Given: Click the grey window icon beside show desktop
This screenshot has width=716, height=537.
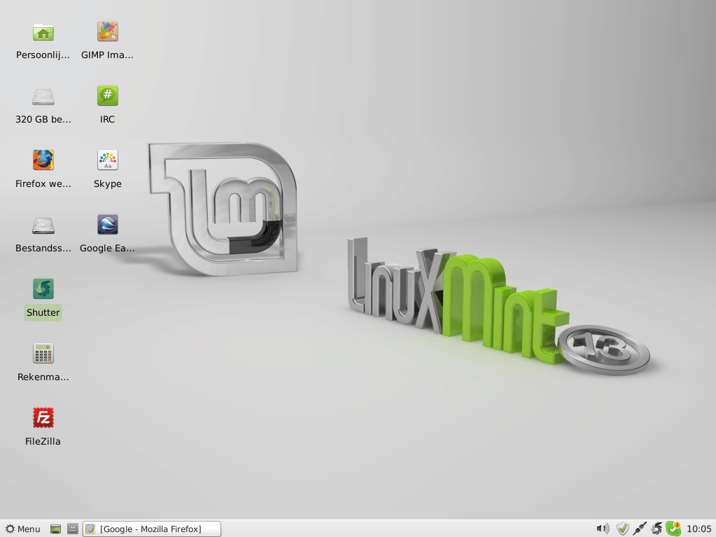Looking at the screenshot, I should pyautogui.click(x=73, y=529).
